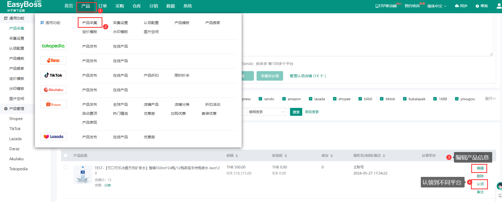Open the Shopee platform logo in menu
502x202 pixels.
pos(53,104)
